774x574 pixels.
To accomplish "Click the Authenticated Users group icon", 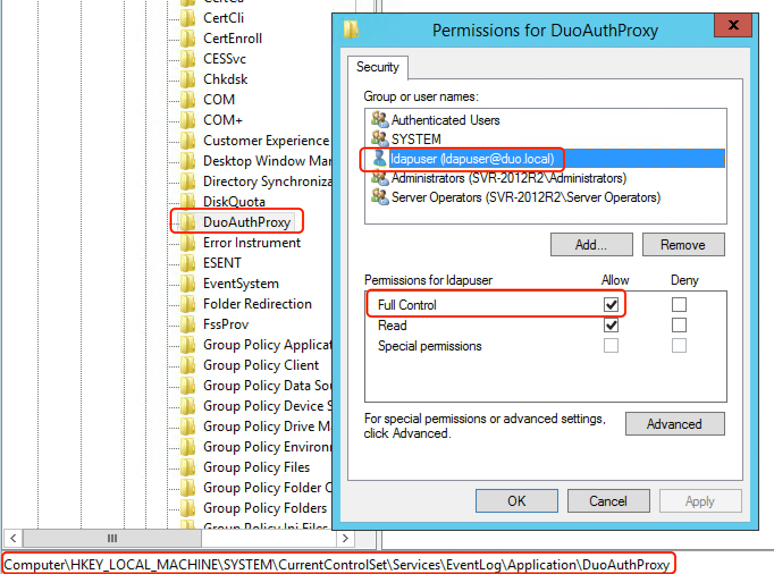I will tap(379, 119).
